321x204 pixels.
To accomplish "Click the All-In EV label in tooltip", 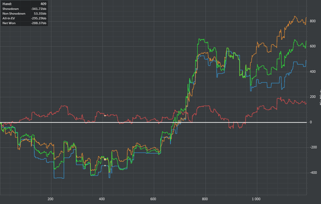I will [x=9, y=18].
